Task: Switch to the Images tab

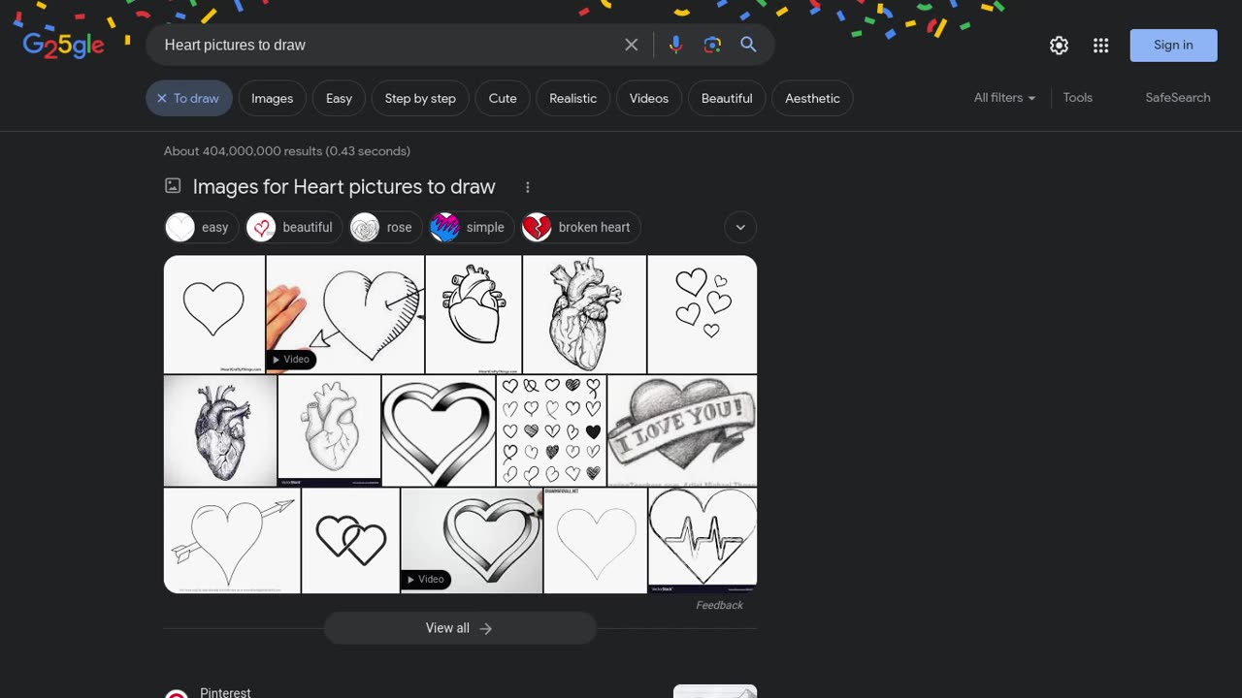Action: pyautogui.click(x=272, y=98)
